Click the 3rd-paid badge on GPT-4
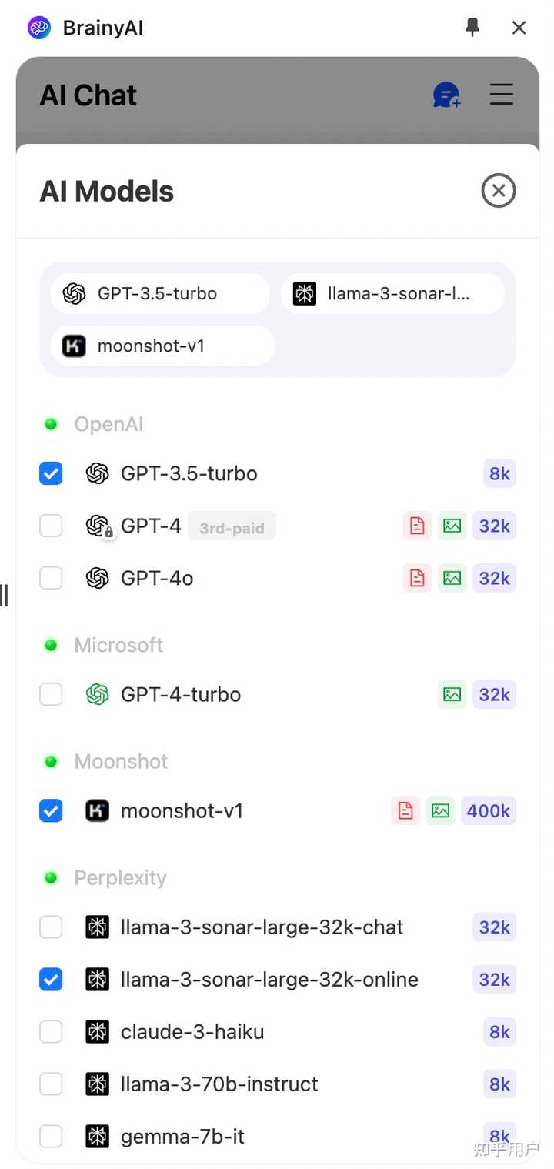The width and height of the screenshot is (554, 1169). 232,528
